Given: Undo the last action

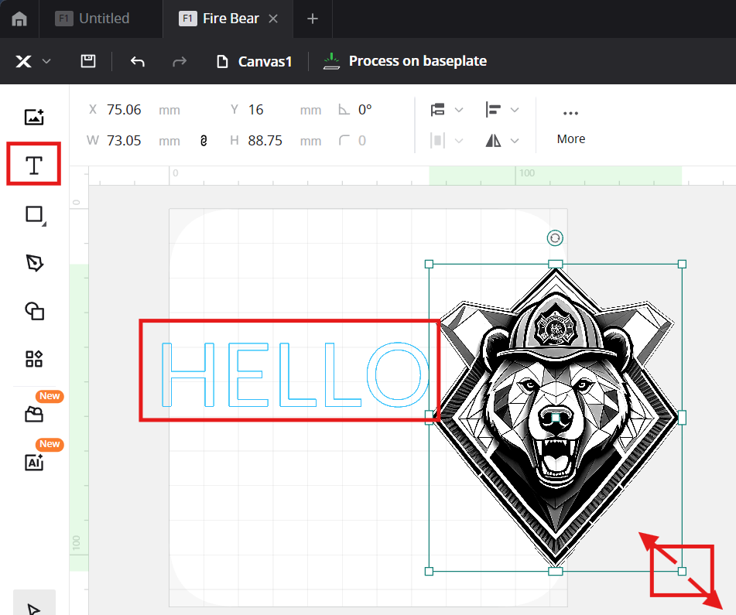Looking at the screenshot, I should (x=138, y=61).
